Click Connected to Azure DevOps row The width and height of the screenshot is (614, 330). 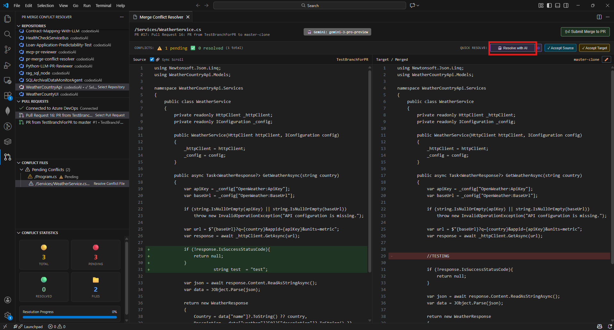point(72,108)
